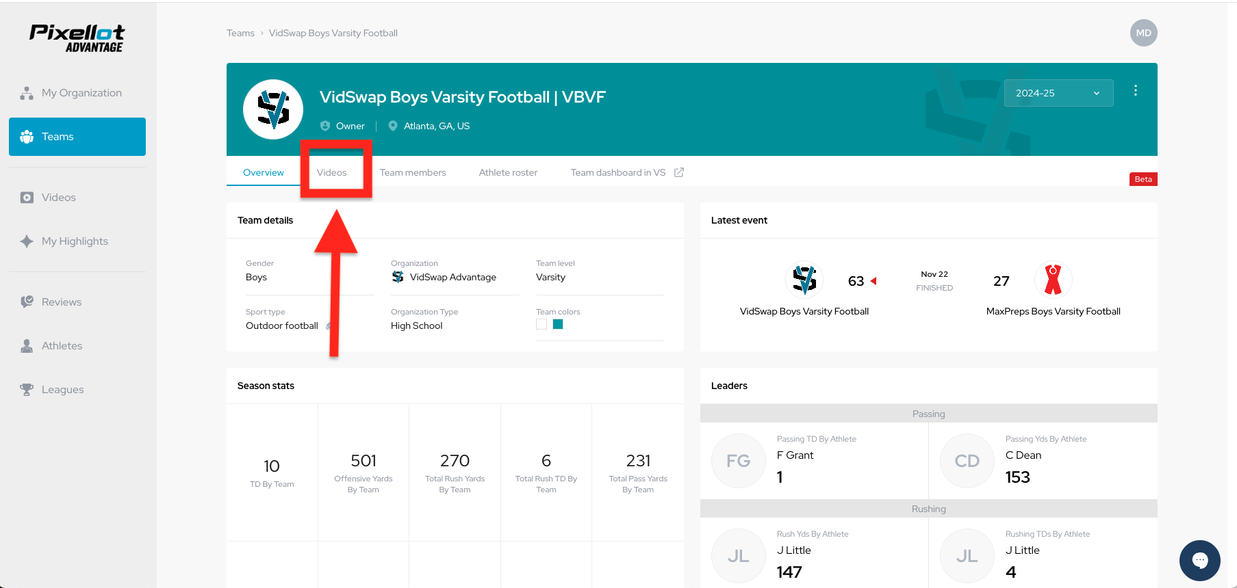Click MaxPreps Boys Varsity Football team name
1237x588 pixels.
click(x=1054, y=311)
